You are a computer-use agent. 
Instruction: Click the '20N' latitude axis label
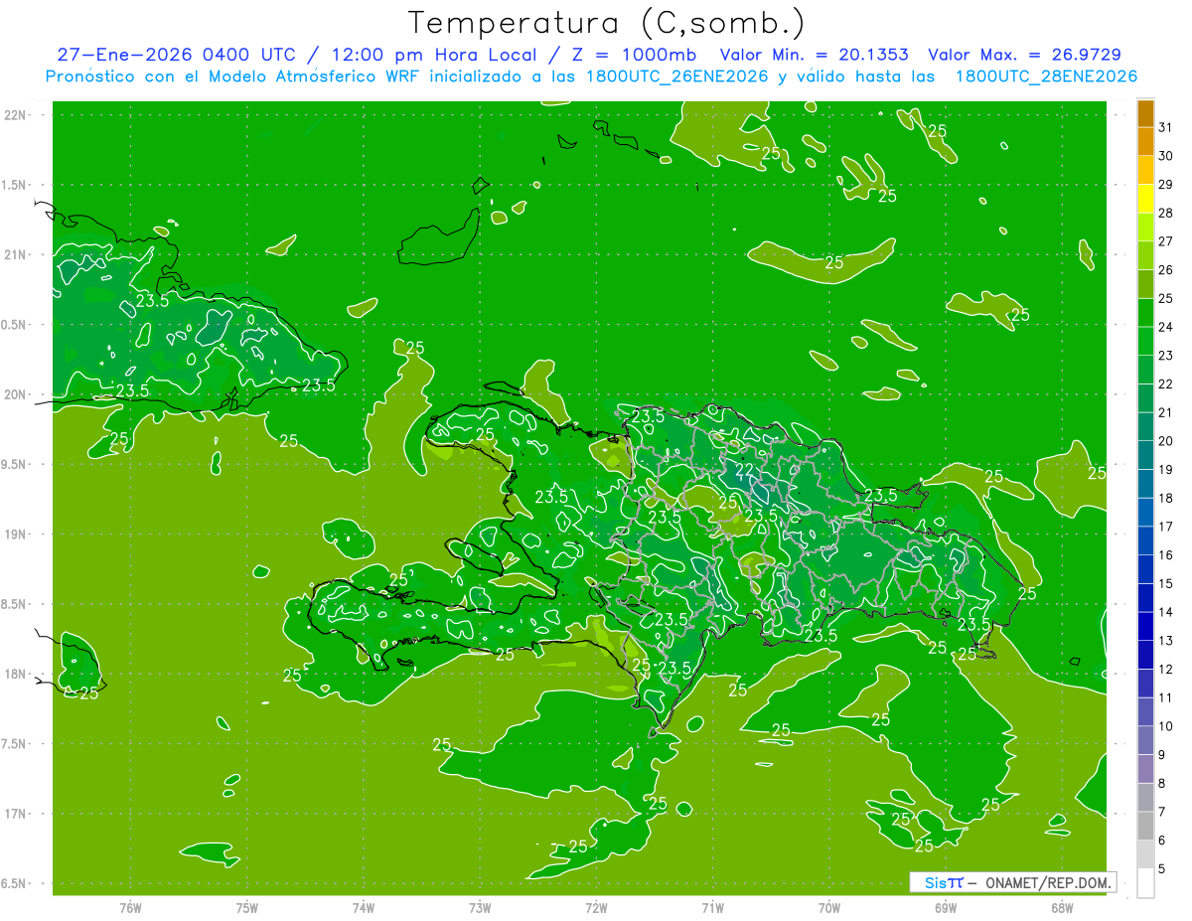coord(15,394)
